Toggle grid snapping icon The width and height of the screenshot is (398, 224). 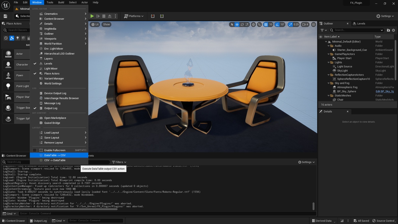pos(266,25)
